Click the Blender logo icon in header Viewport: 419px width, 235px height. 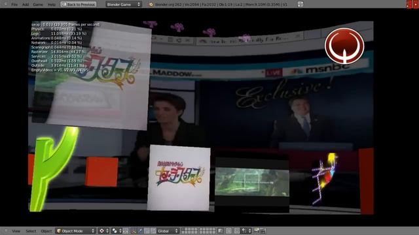click(151, 5)
